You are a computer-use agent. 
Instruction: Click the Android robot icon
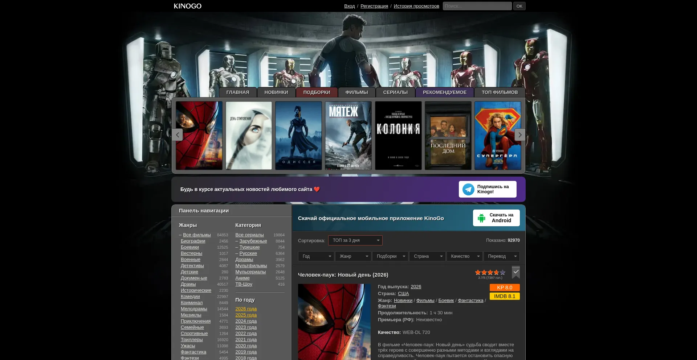481,218
